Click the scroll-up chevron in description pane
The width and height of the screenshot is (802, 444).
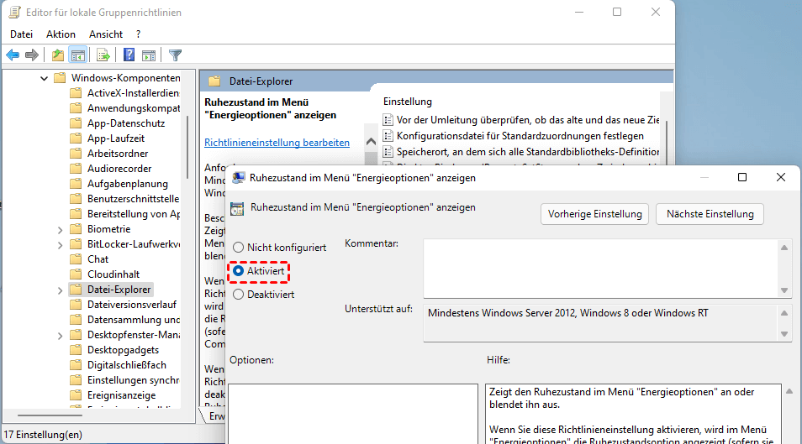coord(372,142)
